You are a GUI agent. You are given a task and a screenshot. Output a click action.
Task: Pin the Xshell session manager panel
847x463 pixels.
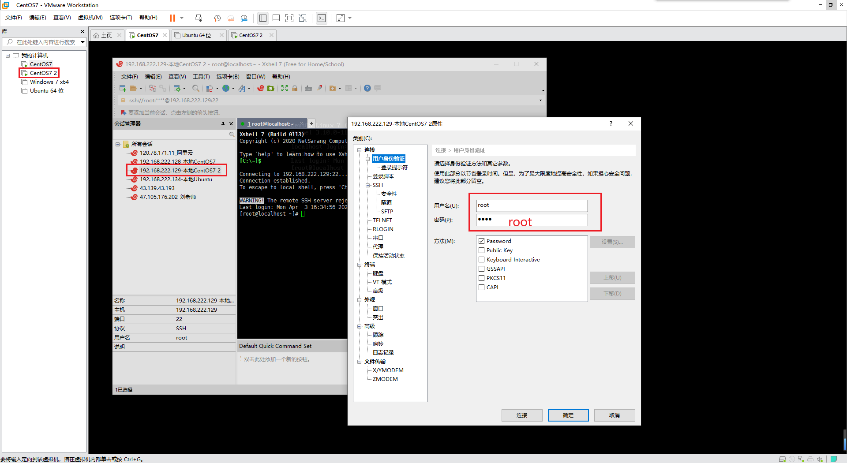point(223,124)
